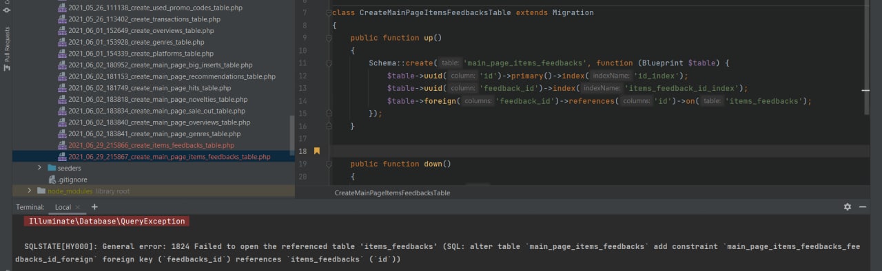Viewport: 882px width, 271px height.
Task: Click PHP icon of create_transactions_table.php
Action: coord(62,19)
